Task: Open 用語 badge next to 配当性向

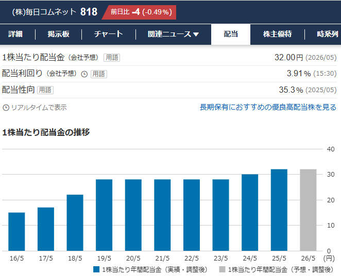Action: click(x=45, y=90)
